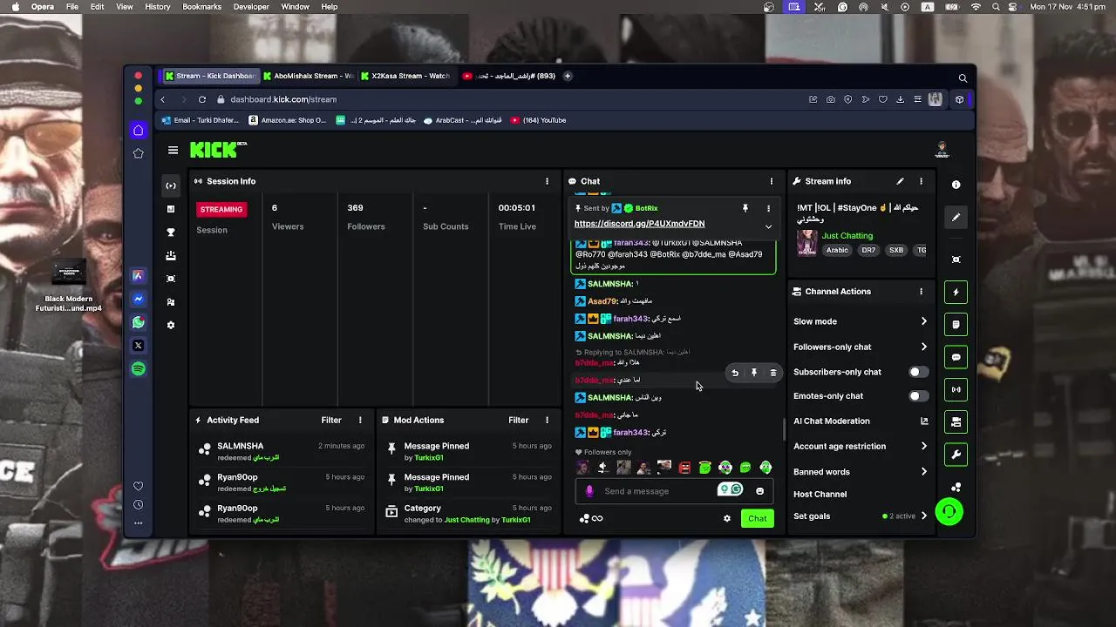Click the STREAMING status badge

[221, 209]
